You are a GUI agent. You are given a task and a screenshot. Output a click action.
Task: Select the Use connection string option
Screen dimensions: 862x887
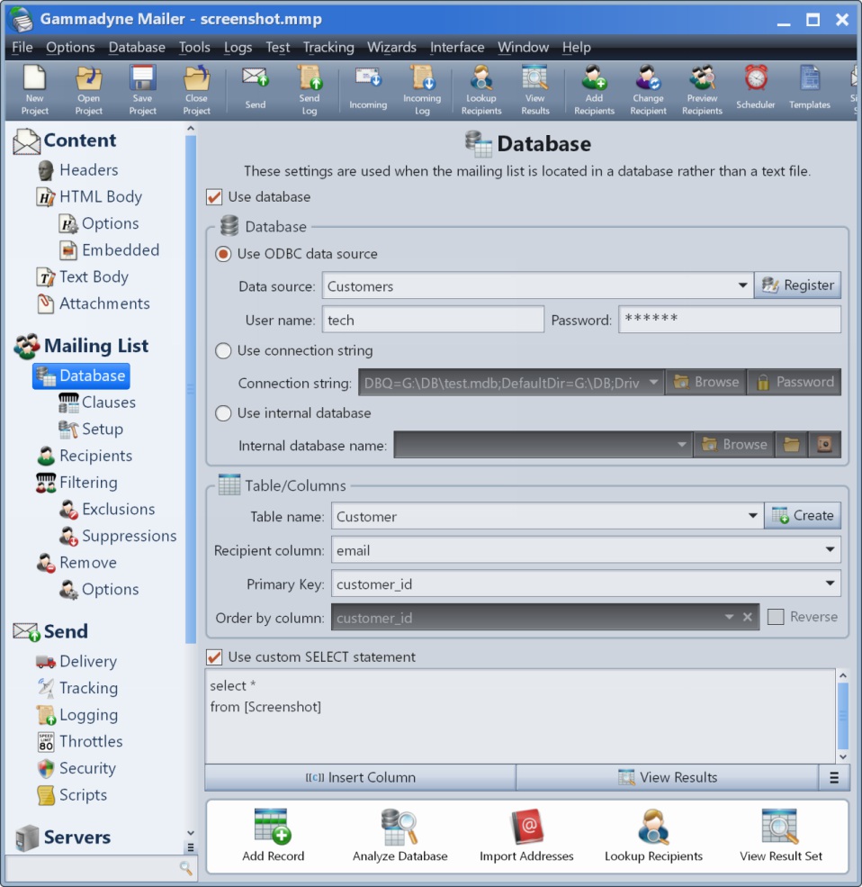[x=224, y=351]
